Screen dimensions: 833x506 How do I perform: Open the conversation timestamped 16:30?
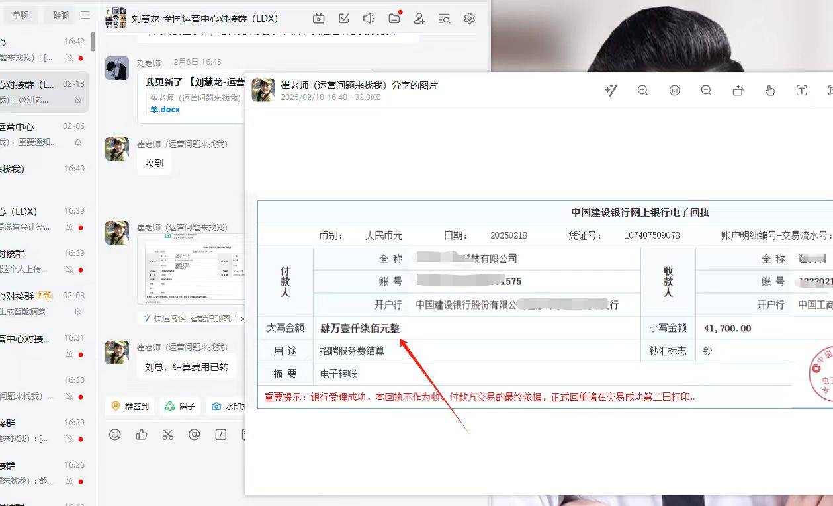tap(44, 388)
